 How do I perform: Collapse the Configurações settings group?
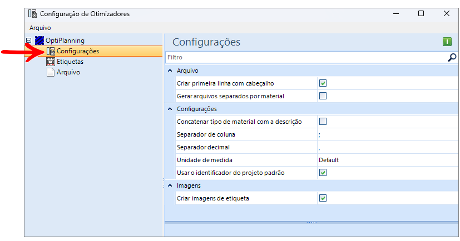pyautogui.click(x=170, y=109)
